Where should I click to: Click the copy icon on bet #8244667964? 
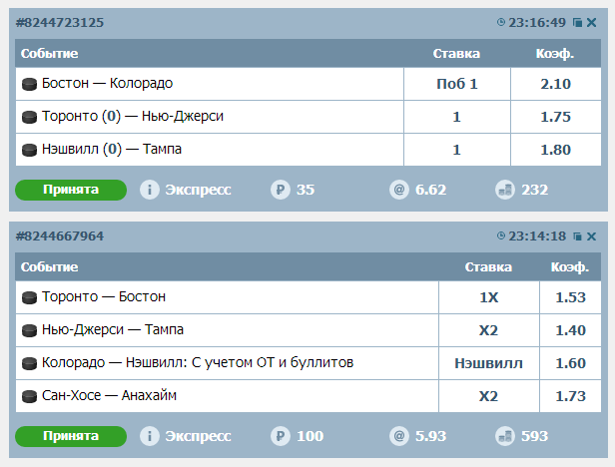[x=577, y=236]
